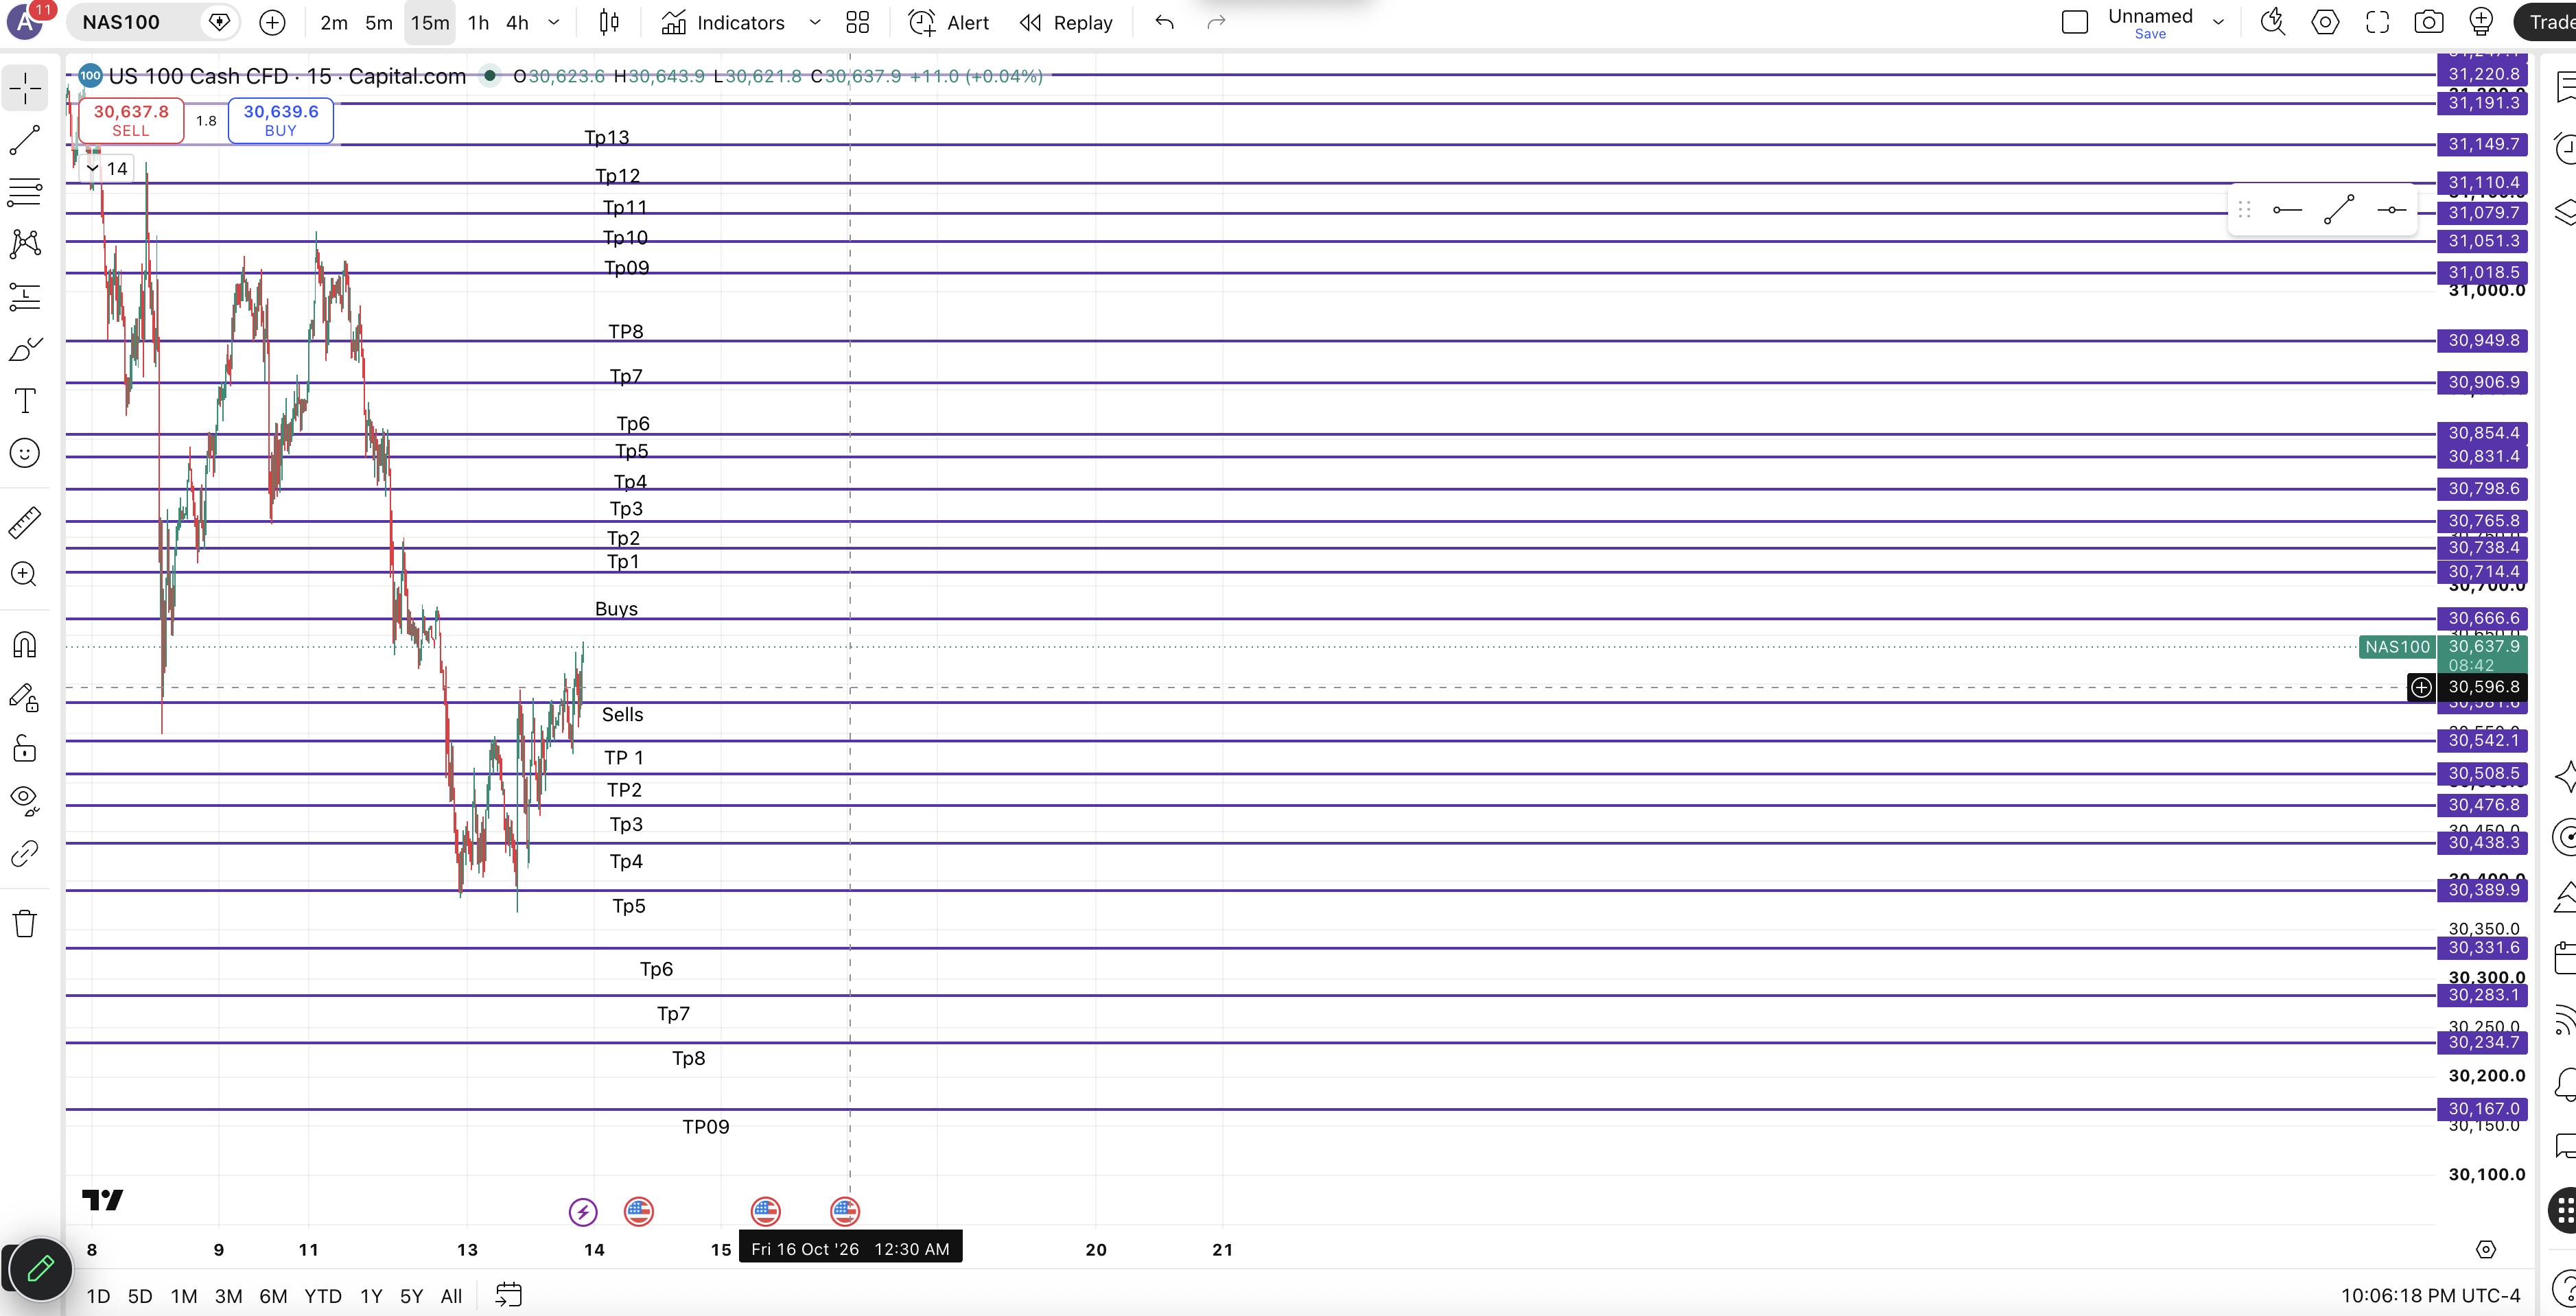Open the NAS100 symbol search
This screenshot has height=1316, width=2576.
pos(121,22)
